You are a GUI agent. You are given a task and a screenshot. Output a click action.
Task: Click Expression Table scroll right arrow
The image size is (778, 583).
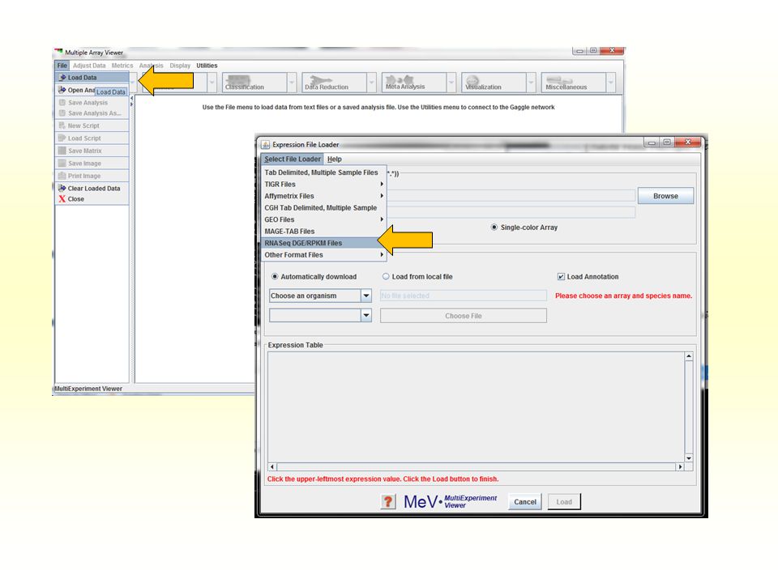[680, 467]
